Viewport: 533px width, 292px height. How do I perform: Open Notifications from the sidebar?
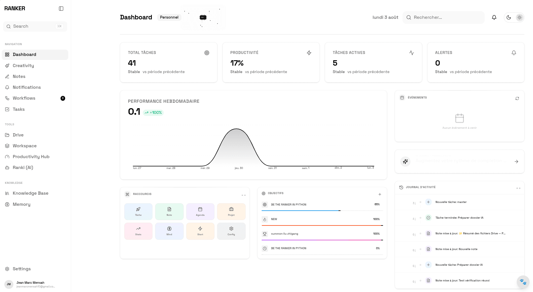click(x=35, y=87)
